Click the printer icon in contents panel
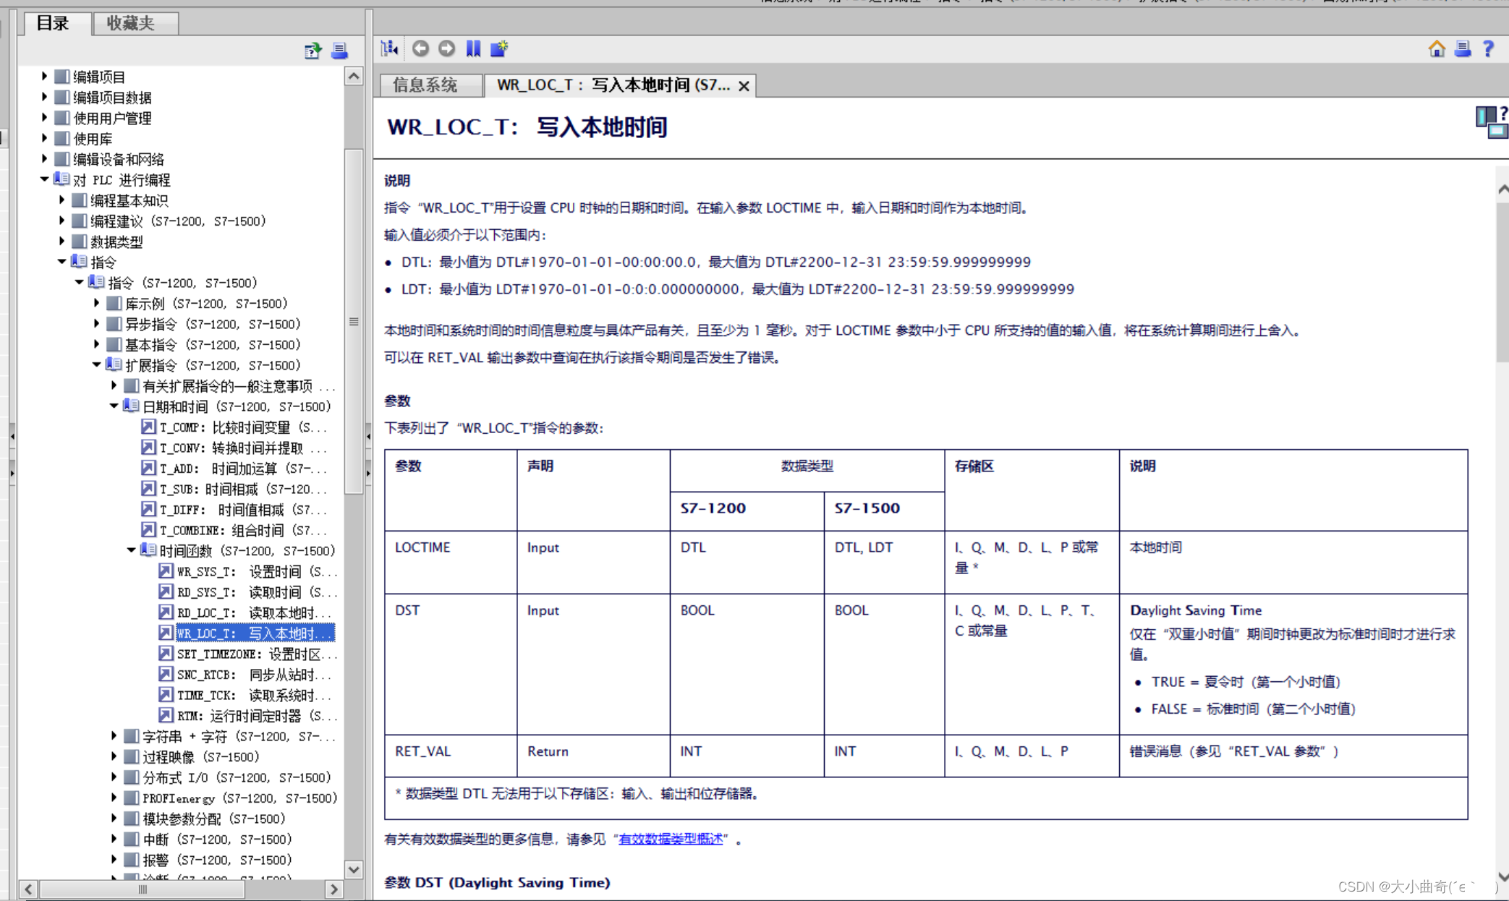 point(339,51)
